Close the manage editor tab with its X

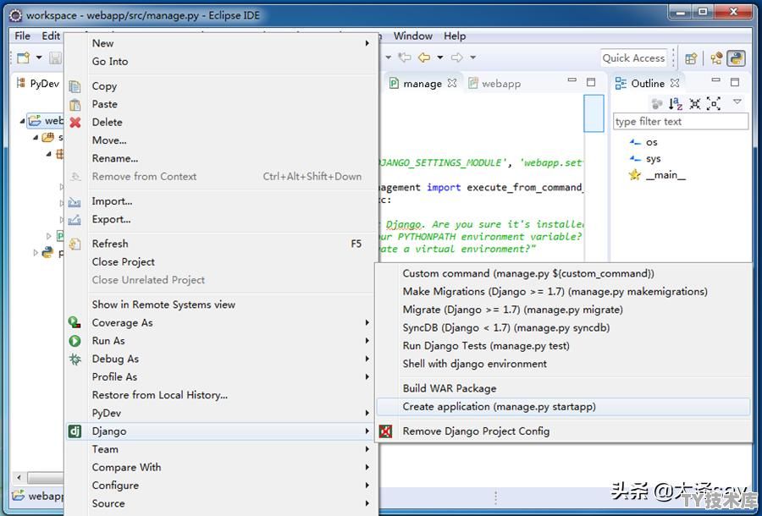[x=452, y=83]
